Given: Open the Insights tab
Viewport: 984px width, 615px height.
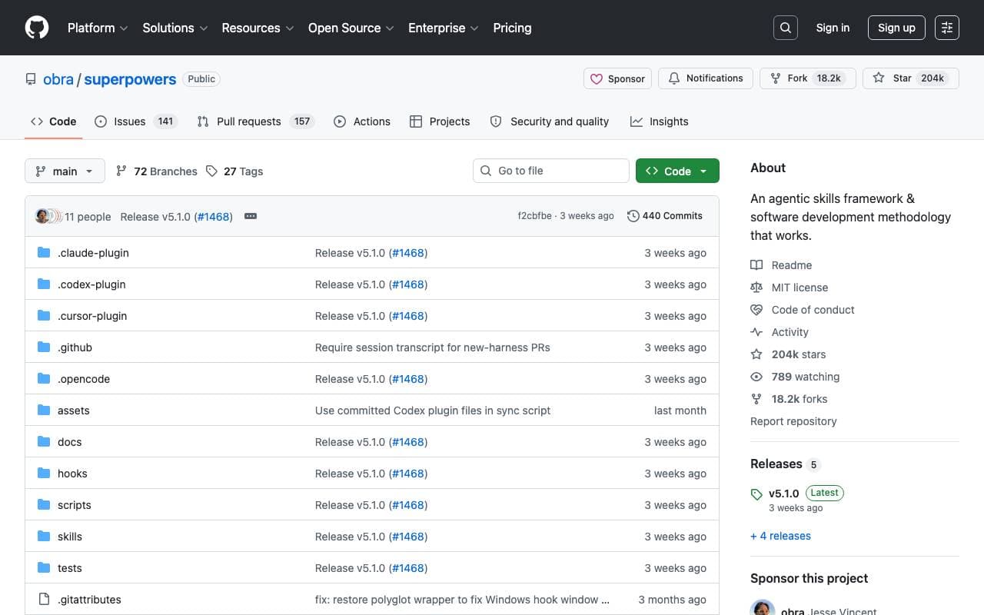Looking at the screenshot, I should [x=660, y=121].
